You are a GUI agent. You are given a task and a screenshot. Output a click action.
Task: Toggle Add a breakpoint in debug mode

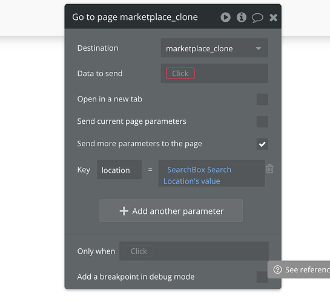point(262,277)
